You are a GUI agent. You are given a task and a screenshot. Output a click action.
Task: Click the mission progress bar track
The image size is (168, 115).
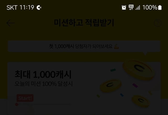click(43, 105)
